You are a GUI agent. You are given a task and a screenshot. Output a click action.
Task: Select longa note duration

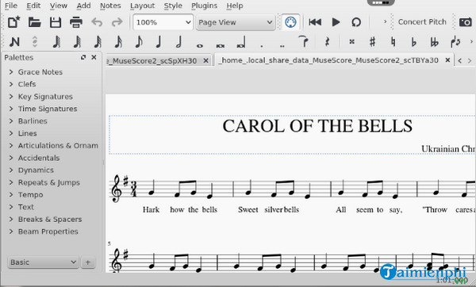(240, 43)
